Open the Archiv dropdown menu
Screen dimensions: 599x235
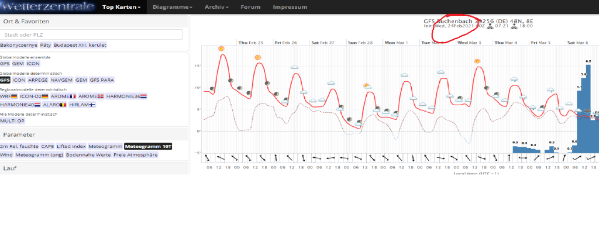[x=216, y=8]
